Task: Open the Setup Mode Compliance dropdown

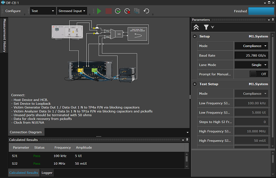Action: [x=251, y=46]
